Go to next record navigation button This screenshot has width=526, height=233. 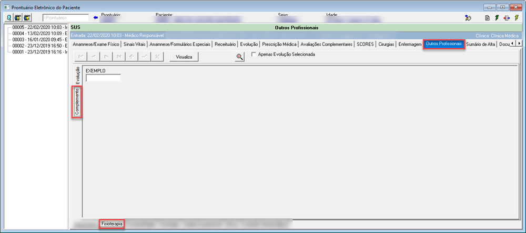click(x=106, y=57)
